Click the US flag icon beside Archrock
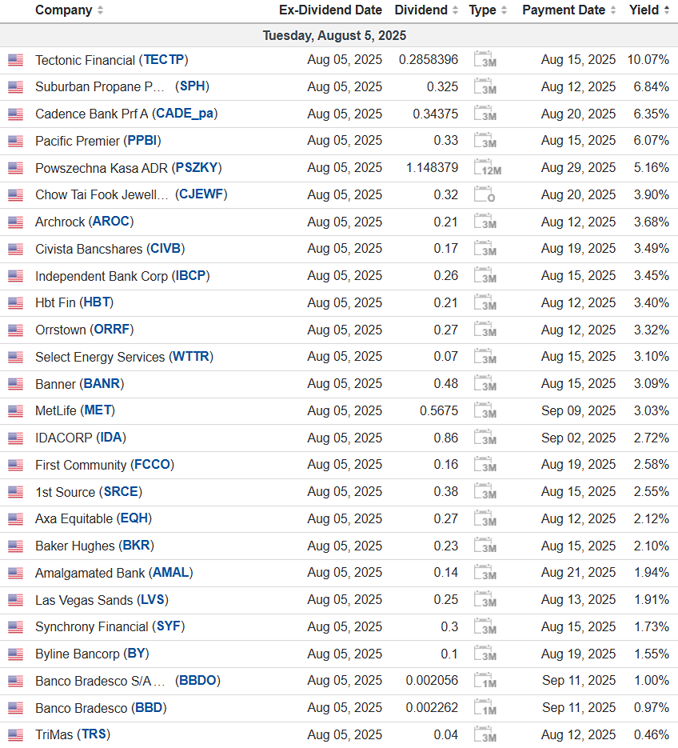Screen dimensions: 678x748 pos(15,222)
